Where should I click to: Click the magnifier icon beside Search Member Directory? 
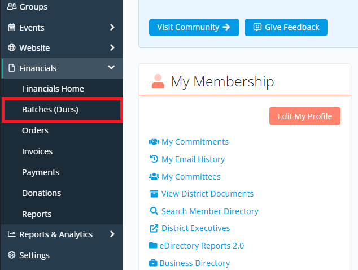tap(154, 211)
